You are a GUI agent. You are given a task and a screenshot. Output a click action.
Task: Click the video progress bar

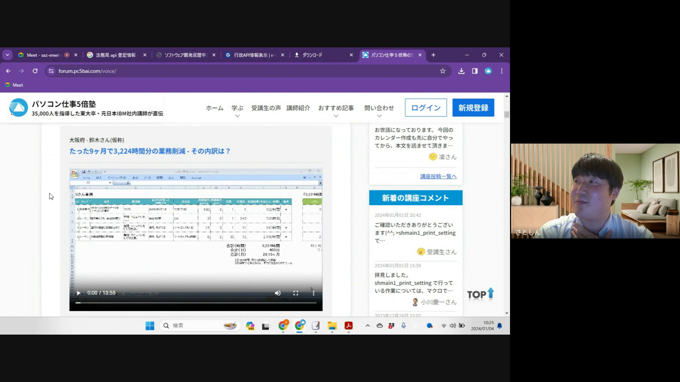195,303
